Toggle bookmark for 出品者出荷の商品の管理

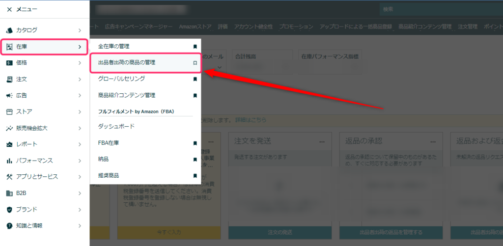pyautogui.click(x=195, y=63)
